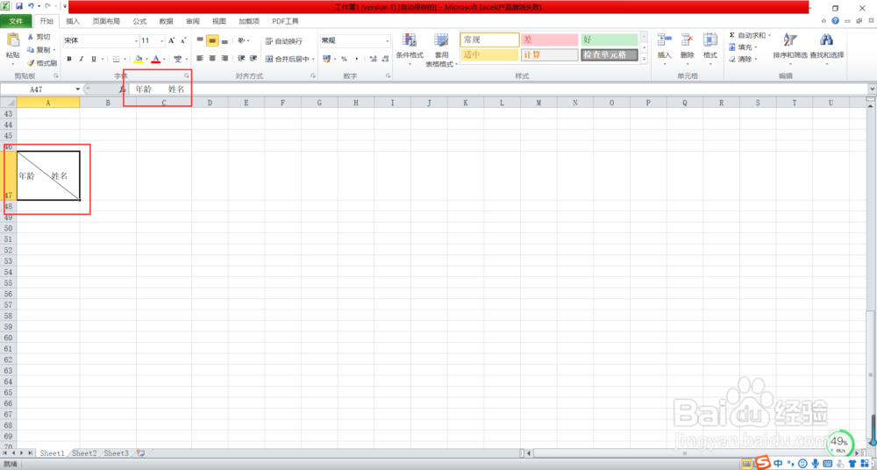The width and height of the screenshot is (877, 470).
Task: Click Sogou input method tray icon
Action: pos(764,463)
